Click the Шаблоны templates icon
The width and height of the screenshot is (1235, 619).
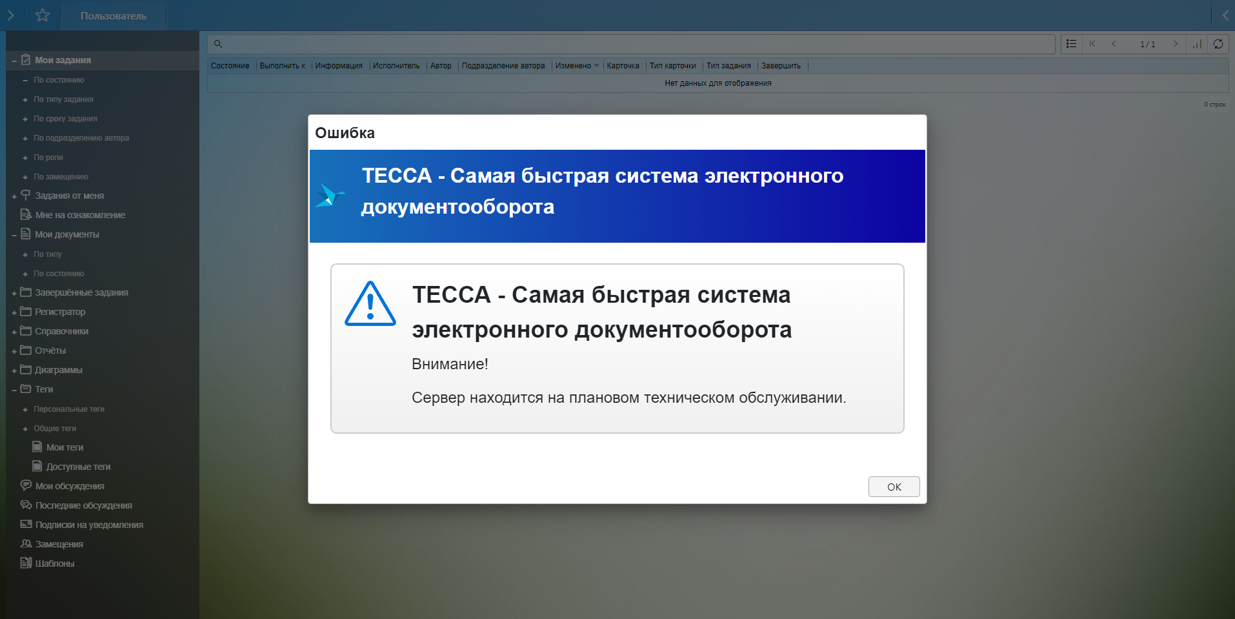[26, 563]
